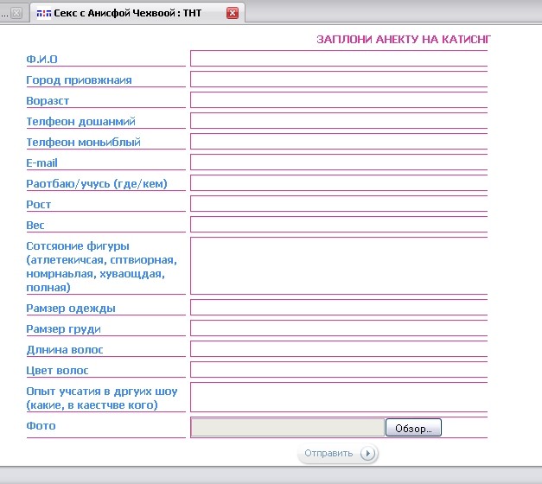Viewport: 542px width, 484px height.
Task: Click the Фото file path field
Action: [287, 427]
